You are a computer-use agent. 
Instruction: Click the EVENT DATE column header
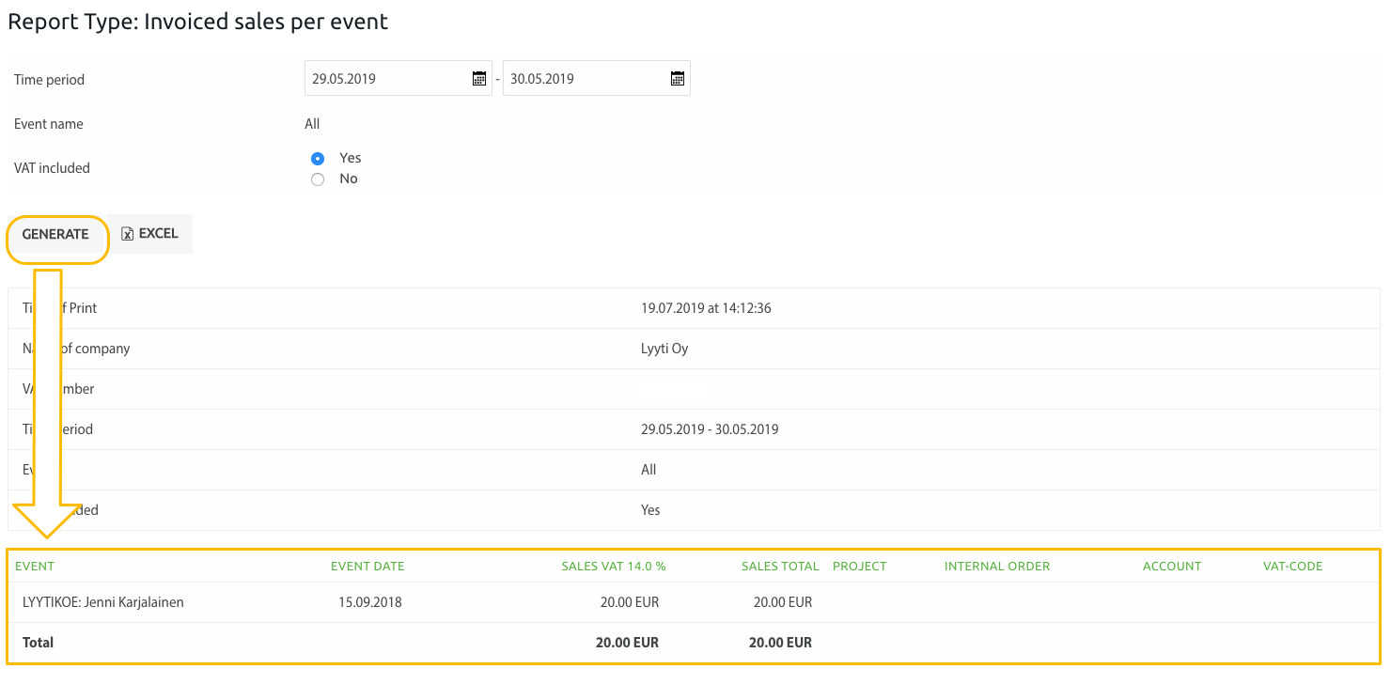(367, 566)
